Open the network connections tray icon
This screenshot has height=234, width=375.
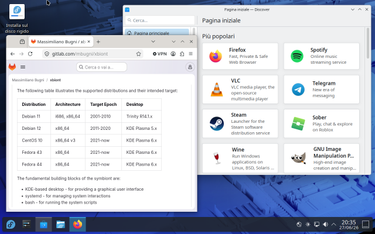click(316, 224)
